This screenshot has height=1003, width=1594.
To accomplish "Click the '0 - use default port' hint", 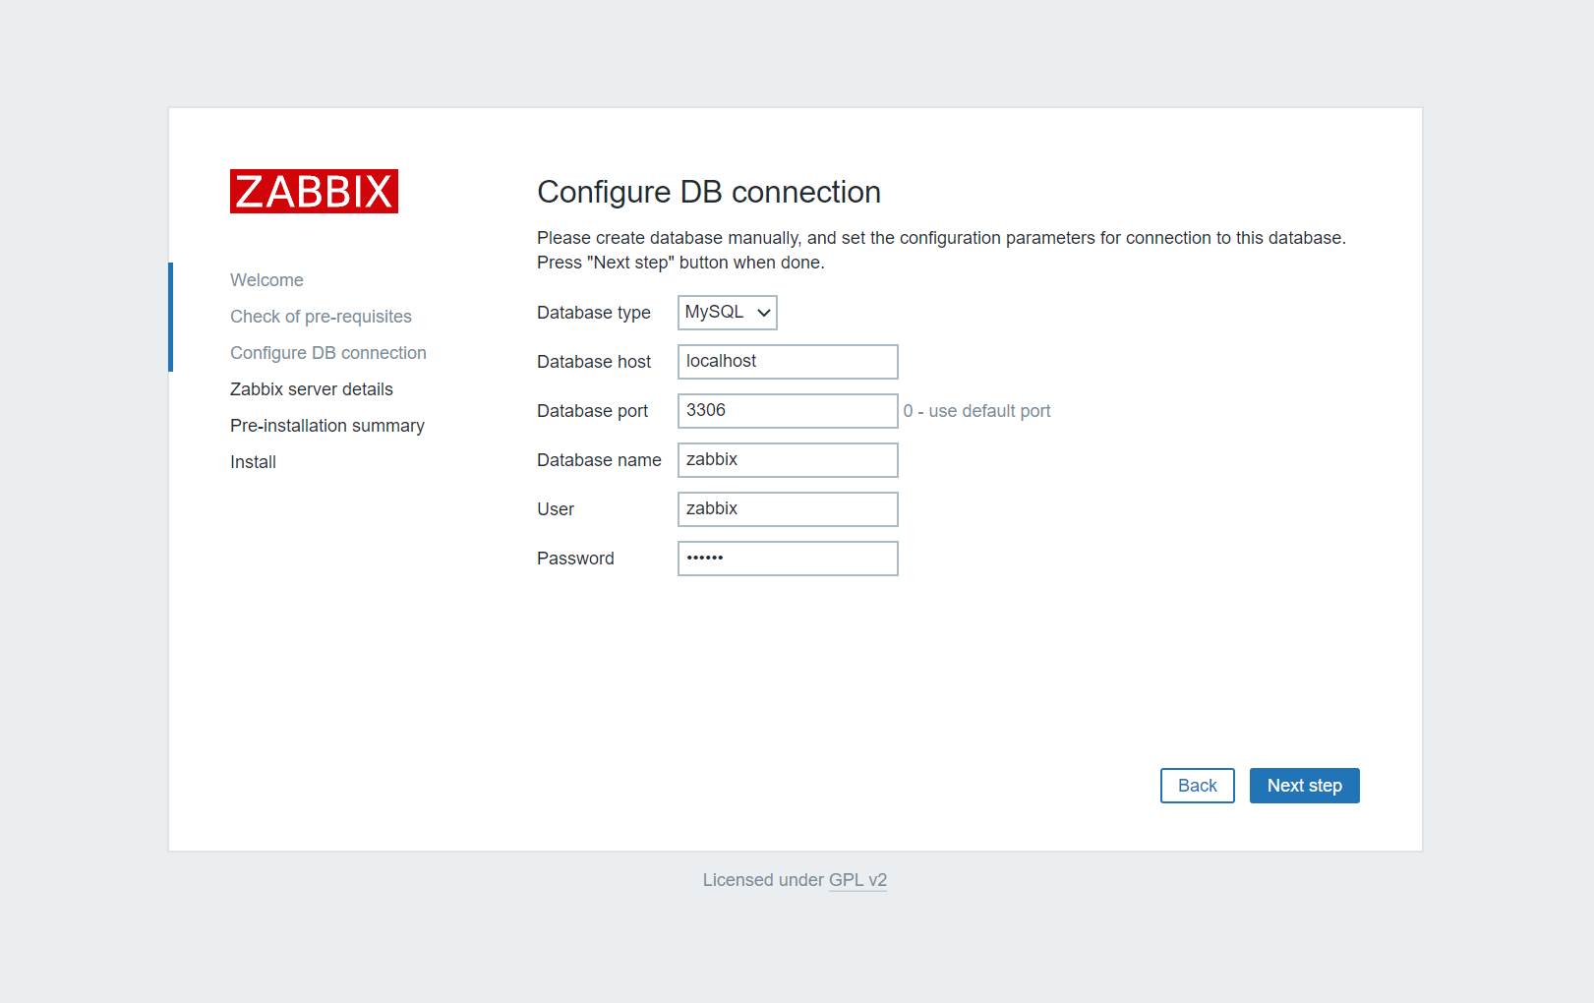I will [976, 411].
